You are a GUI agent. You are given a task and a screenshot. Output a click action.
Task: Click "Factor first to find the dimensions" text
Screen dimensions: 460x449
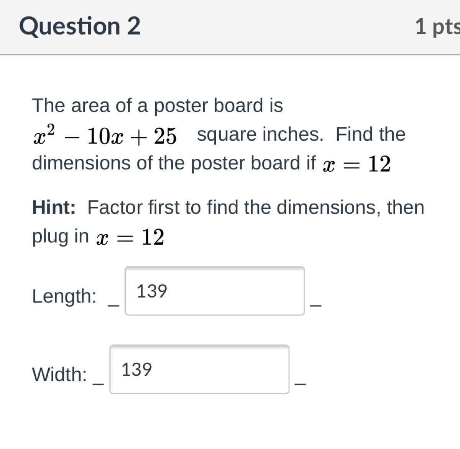click(234, 207)
